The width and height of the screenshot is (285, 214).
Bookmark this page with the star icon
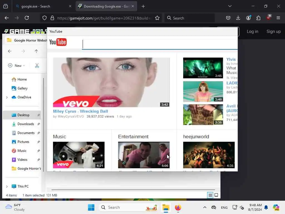pyautogui.click(x=157, y=18)
